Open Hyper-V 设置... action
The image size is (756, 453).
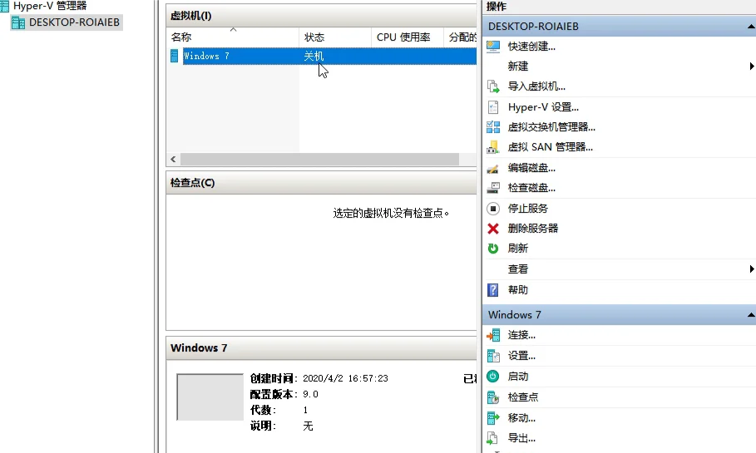point(543,107)
